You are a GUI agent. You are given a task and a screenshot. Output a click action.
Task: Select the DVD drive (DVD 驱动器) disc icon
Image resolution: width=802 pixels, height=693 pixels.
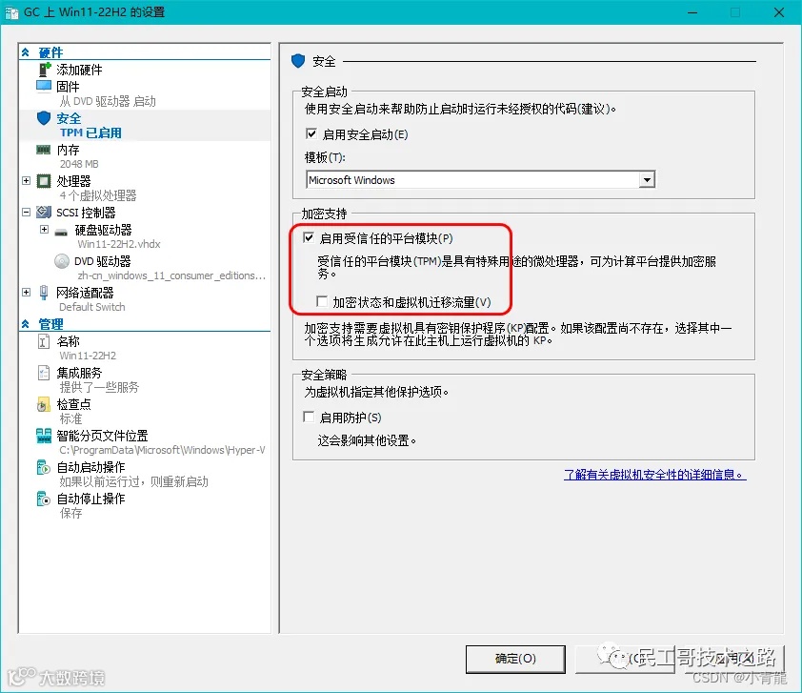pyautogui.click(x=62, y=261)
